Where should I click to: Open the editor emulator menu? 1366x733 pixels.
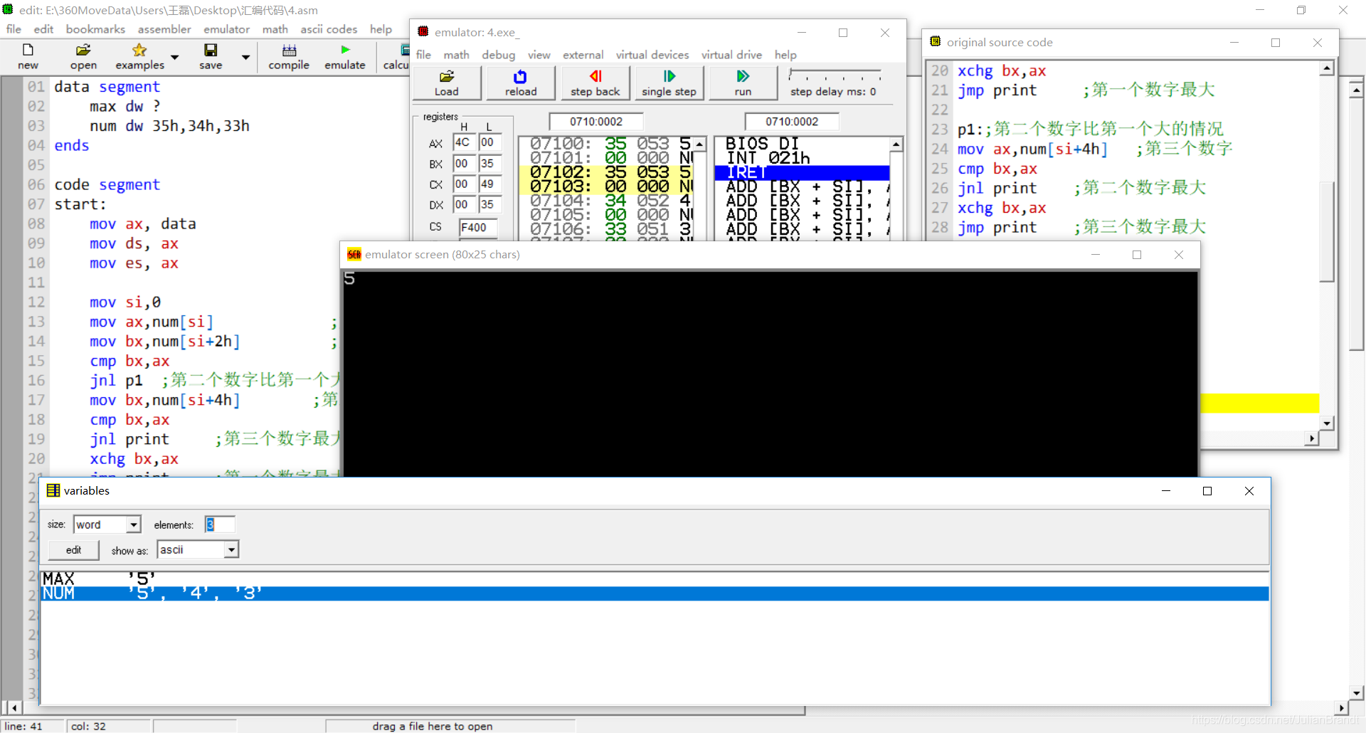226,29
